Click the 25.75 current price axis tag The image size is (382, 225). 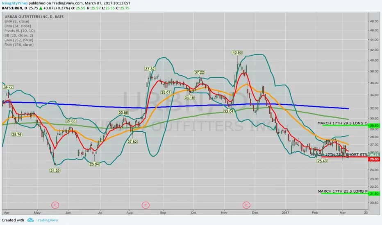pos(374,155)
